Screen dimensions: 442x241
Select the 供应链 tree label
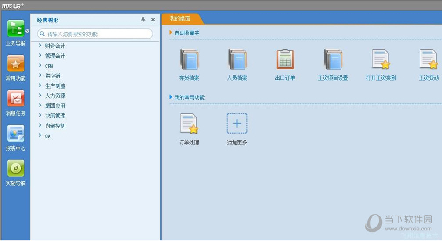53,76
